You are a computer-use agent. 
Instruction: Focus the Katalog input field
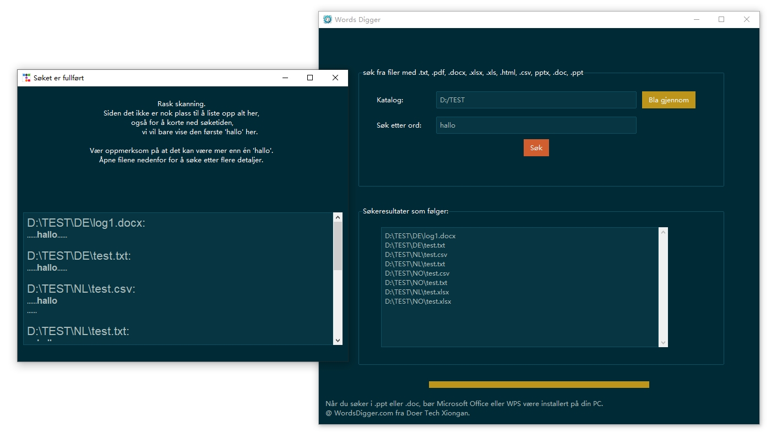(536, 100)
